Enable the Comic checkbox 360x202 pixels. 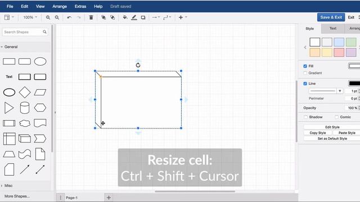pos(337,117)
